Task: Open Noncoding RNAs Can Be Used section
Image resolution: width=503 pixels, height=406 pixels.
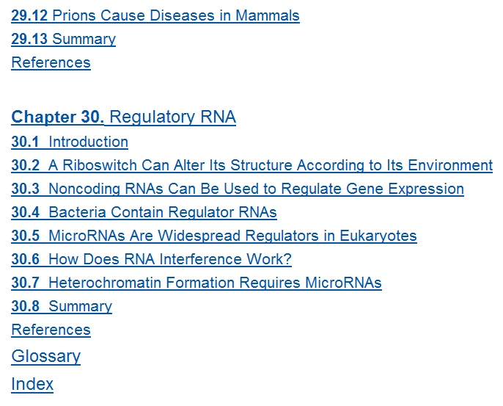Action: coord(255,189)
